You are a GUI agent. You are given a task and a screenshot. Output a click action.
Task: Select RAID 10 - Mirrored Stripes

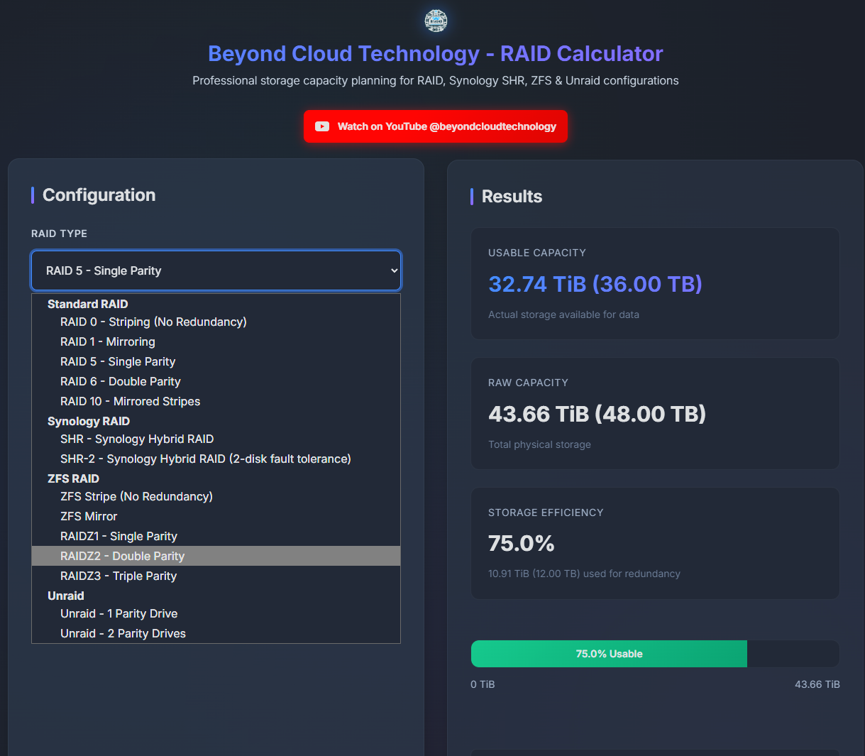click(x=130, y=401)
